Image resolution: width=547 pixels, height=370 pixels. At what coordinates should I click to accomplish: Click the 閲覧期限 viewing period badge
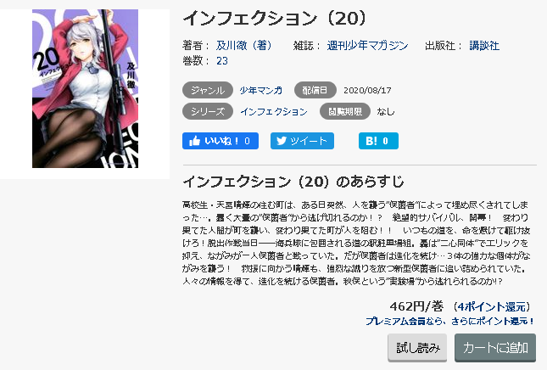point(345,112)
